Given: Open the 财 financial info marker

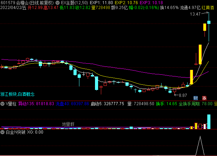Looking at the screenshot, I should pos(196,98).
